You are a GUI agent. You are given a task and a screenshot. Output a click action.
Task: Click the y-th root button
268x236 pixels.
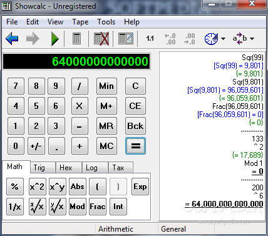point(58,207)
